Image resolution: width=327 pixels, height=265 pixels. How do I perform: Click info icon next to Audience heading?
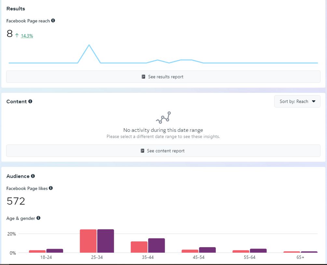tap(33, 176)
